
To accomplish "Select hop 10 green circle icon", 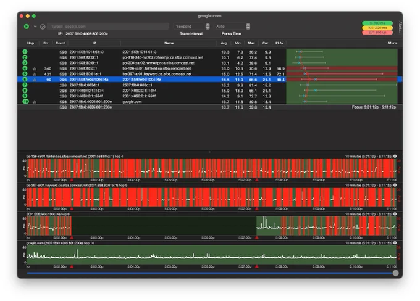I will tap(25, 102).
